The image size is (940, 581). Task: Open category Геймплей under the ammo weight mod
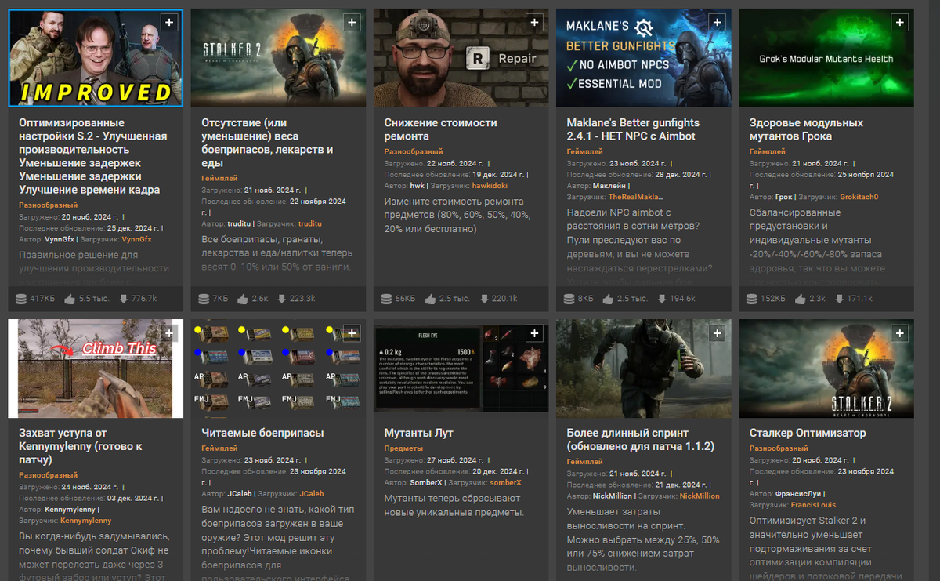[x=219, y=179]
